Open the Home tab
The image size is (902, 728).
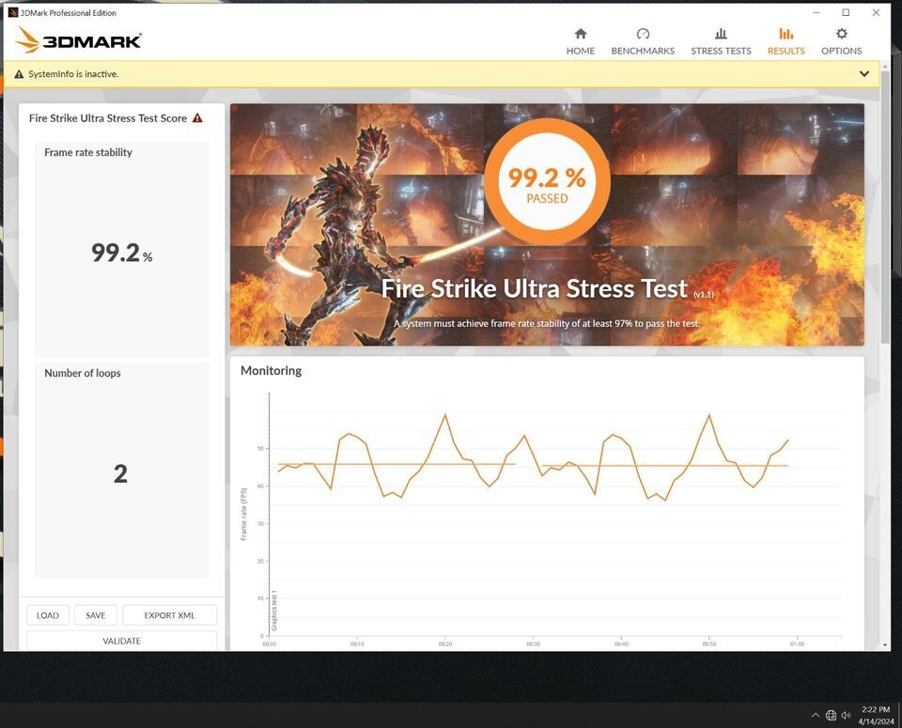[x=581, y=41]
